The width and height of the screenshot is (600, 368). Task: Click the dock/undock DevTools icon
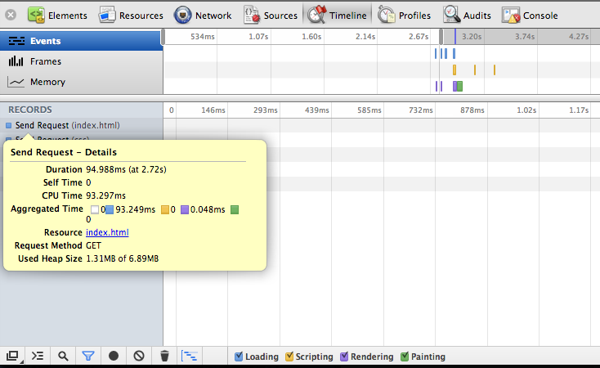click(12, 356)
